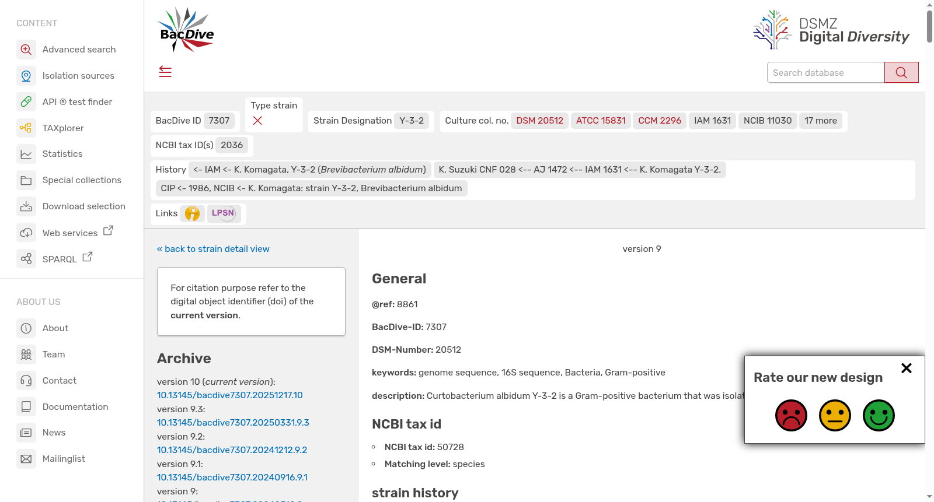Click the About info icon
The width and height of the screenshot is (934, 502).
26,328
